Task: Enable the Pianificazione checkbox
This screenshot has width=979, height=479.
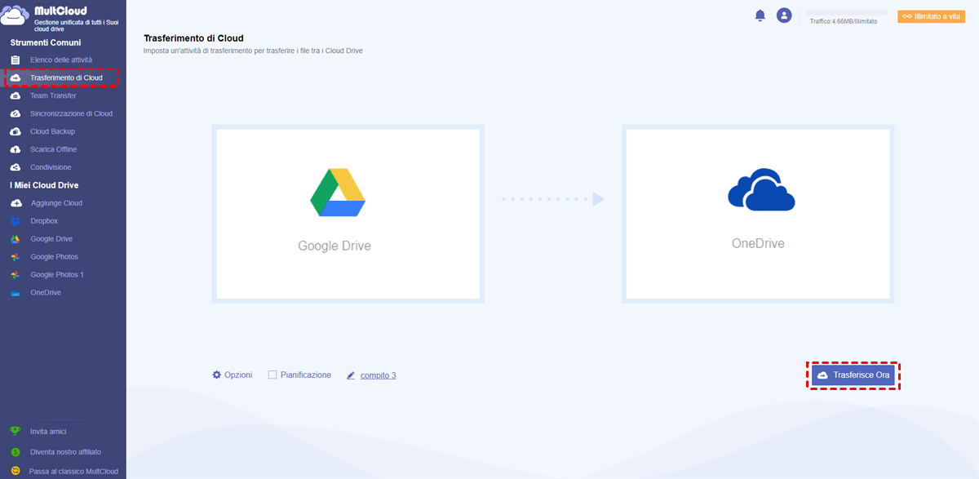Action: (x=272, y=375)
